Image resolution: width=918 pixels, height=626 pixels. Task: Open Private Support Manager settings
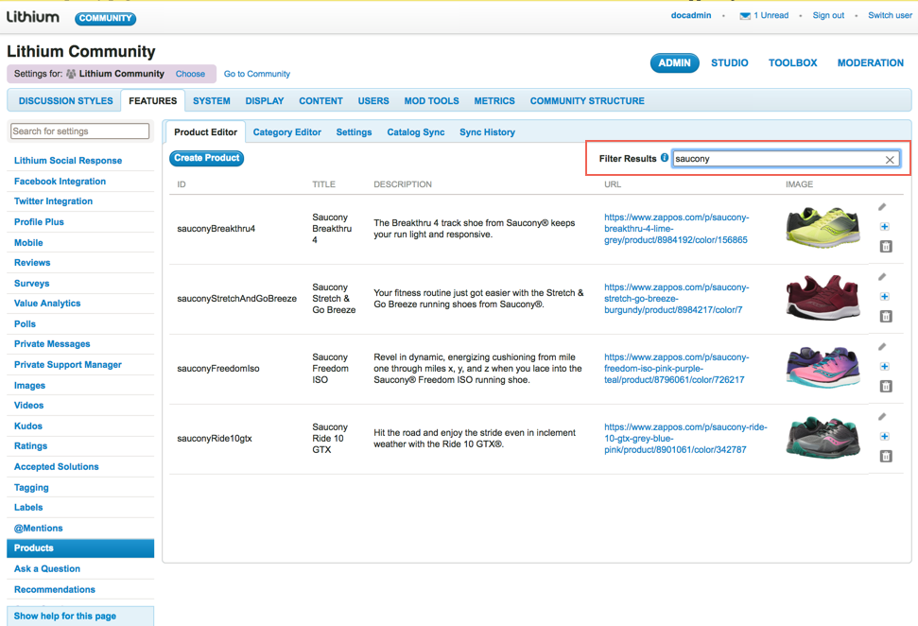click(x=68, y=365)
